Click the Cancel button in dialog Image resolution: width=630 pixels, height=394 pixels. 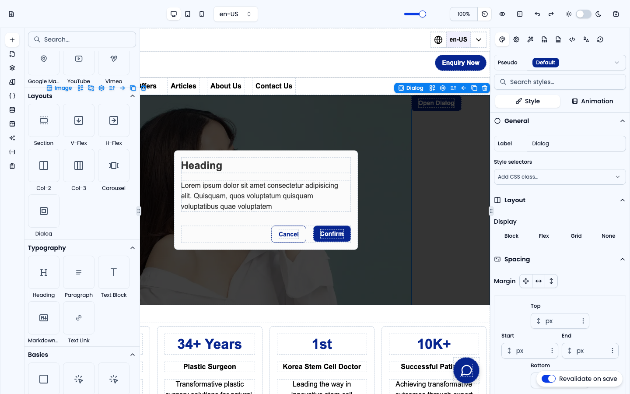click(x=289, y=234)
